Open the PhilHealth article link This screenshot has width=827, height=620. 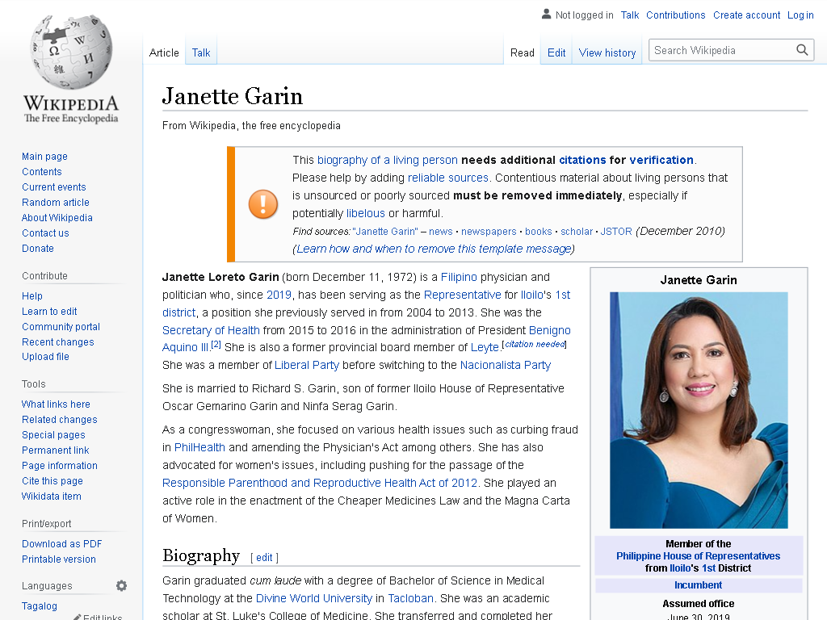(199, 447)
